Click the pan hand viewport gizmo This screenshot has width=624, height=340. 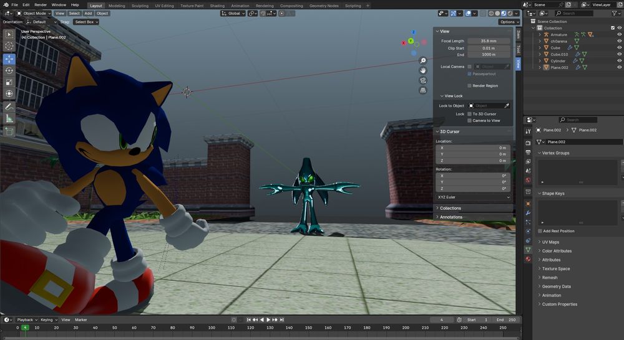(423, 70)
